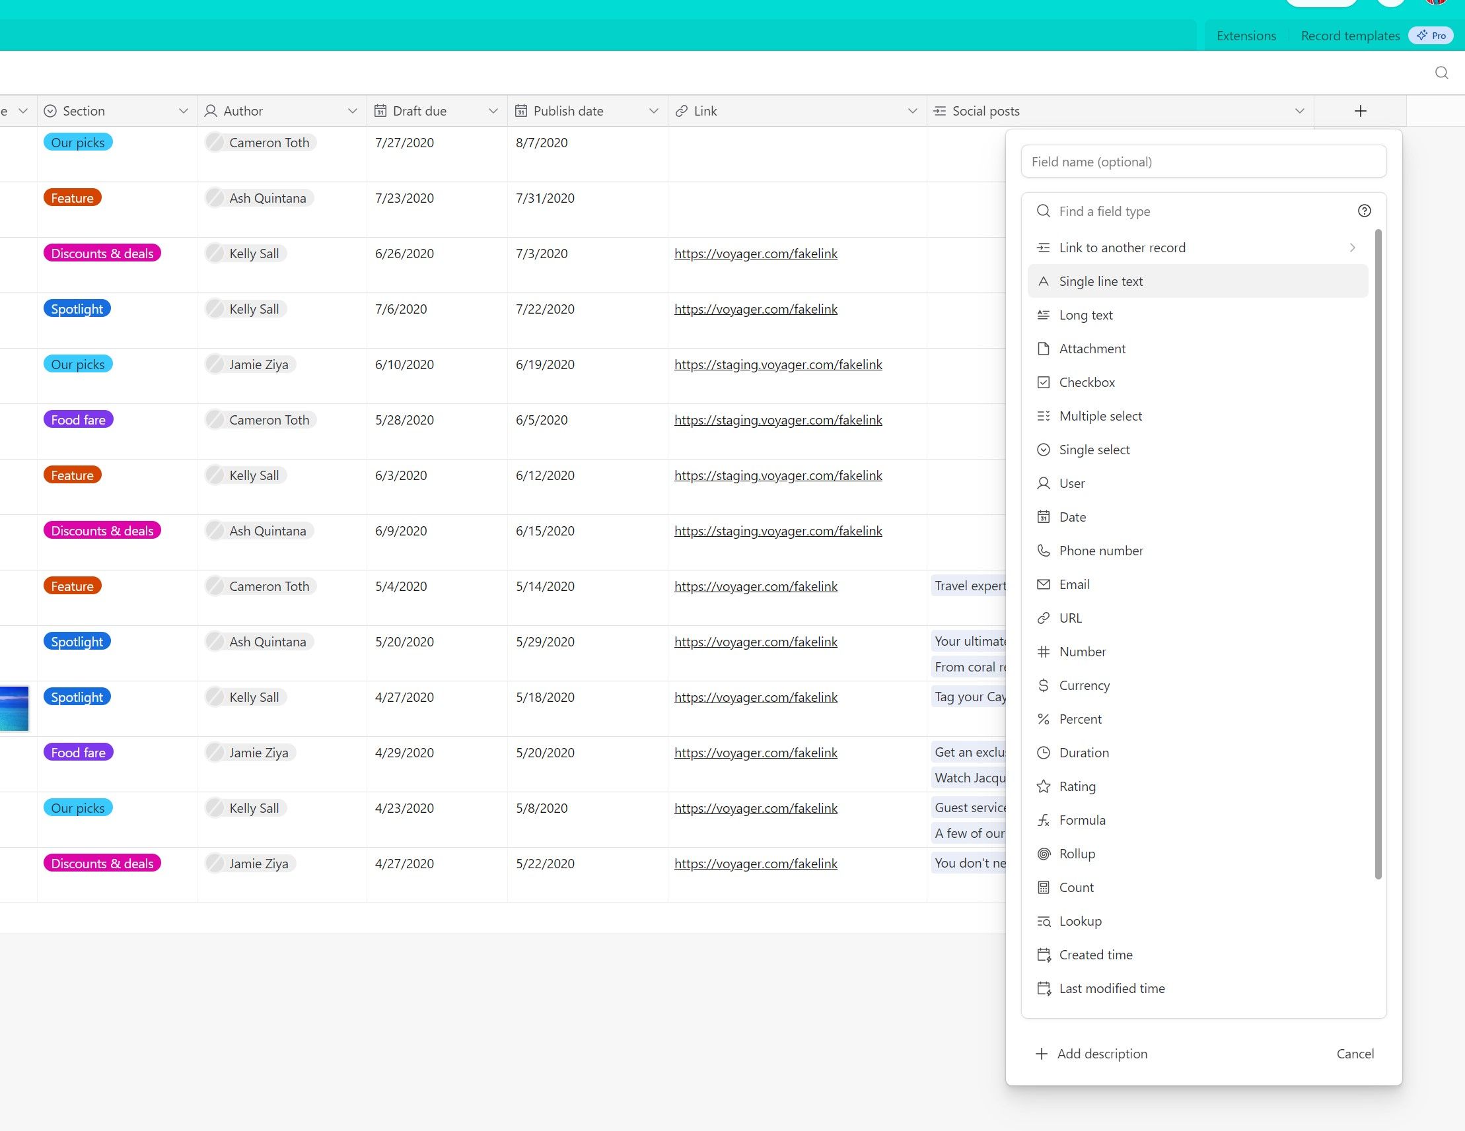Image resolution: width=1465 pixels, height=1131 pixels.
Task: Pick the Date field type
Action: (1073, 516)
